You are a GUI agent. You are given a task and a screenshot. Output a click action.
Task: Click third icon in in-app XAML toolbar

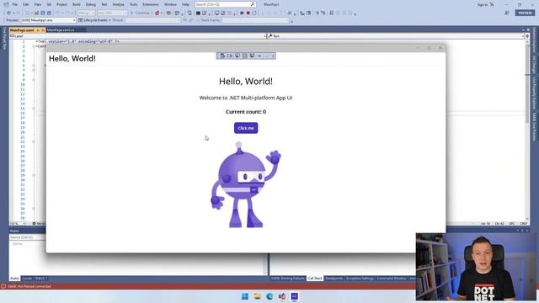pos(237,56)
